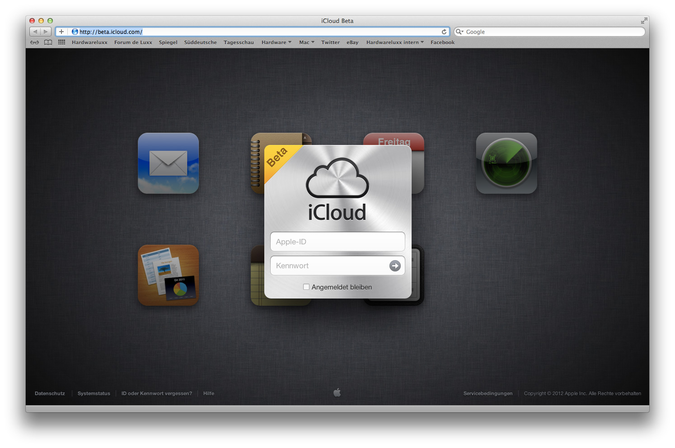Expand the Hardwareluxx intern bookmarks folder
The width and height of the screenshot is (675, 448).
(x=395, y=42)
